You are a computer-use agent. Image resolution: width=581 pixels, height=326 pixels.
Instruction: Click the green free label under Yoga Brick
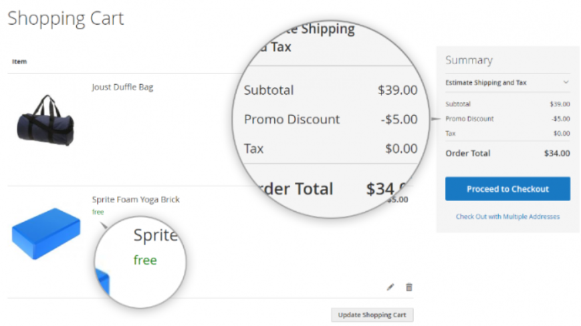pos(98,212)
